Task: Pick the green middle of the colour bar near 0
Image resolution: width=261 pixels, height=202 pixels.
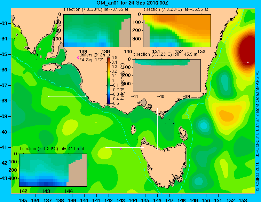Action: point(109,81)
